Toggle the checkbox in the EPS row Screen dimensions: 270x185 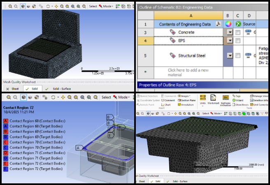[x=238, y=41]
